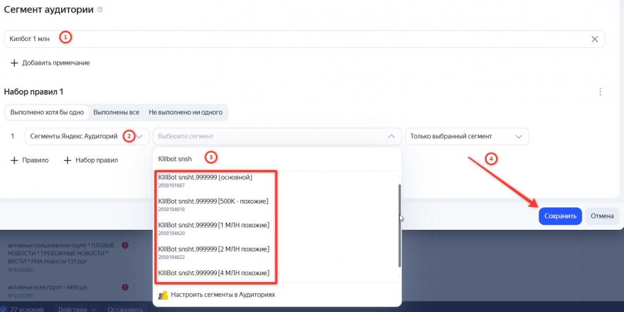
Task: Click the Отмена button
Action: pyautogui.click(x=602, y=216)
